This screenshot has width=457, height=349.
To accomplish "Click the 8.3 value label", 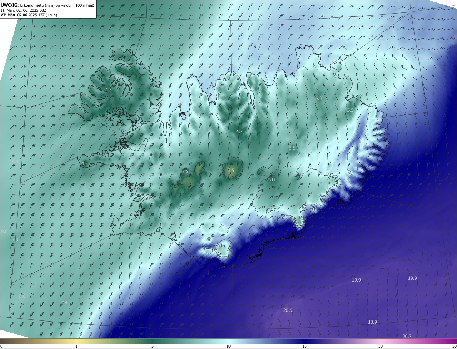I will [x=15, y=162].
